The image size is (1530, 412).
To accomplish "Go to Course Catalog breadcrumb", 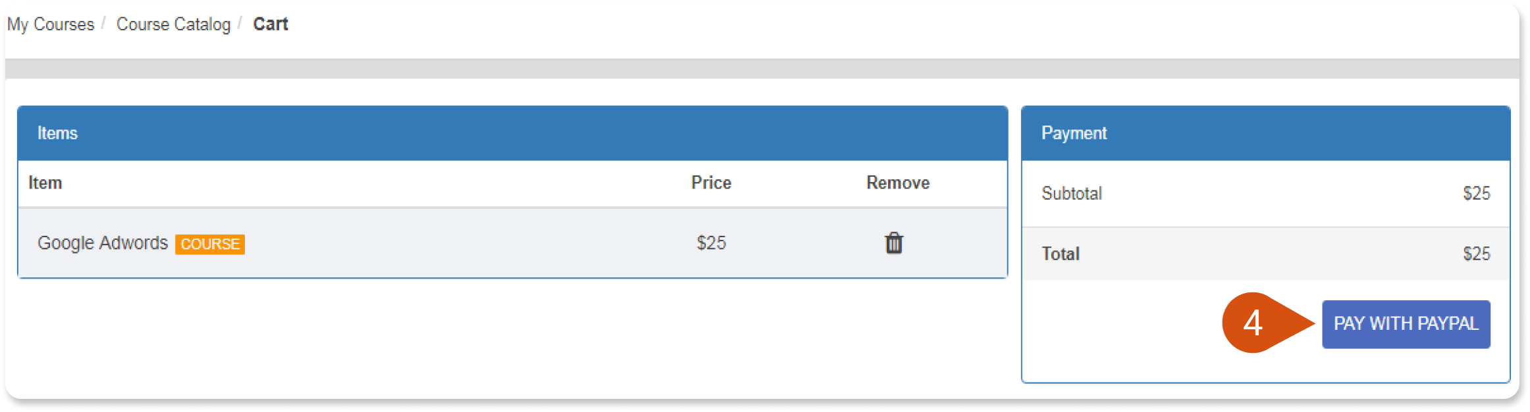I will (174, 24).
